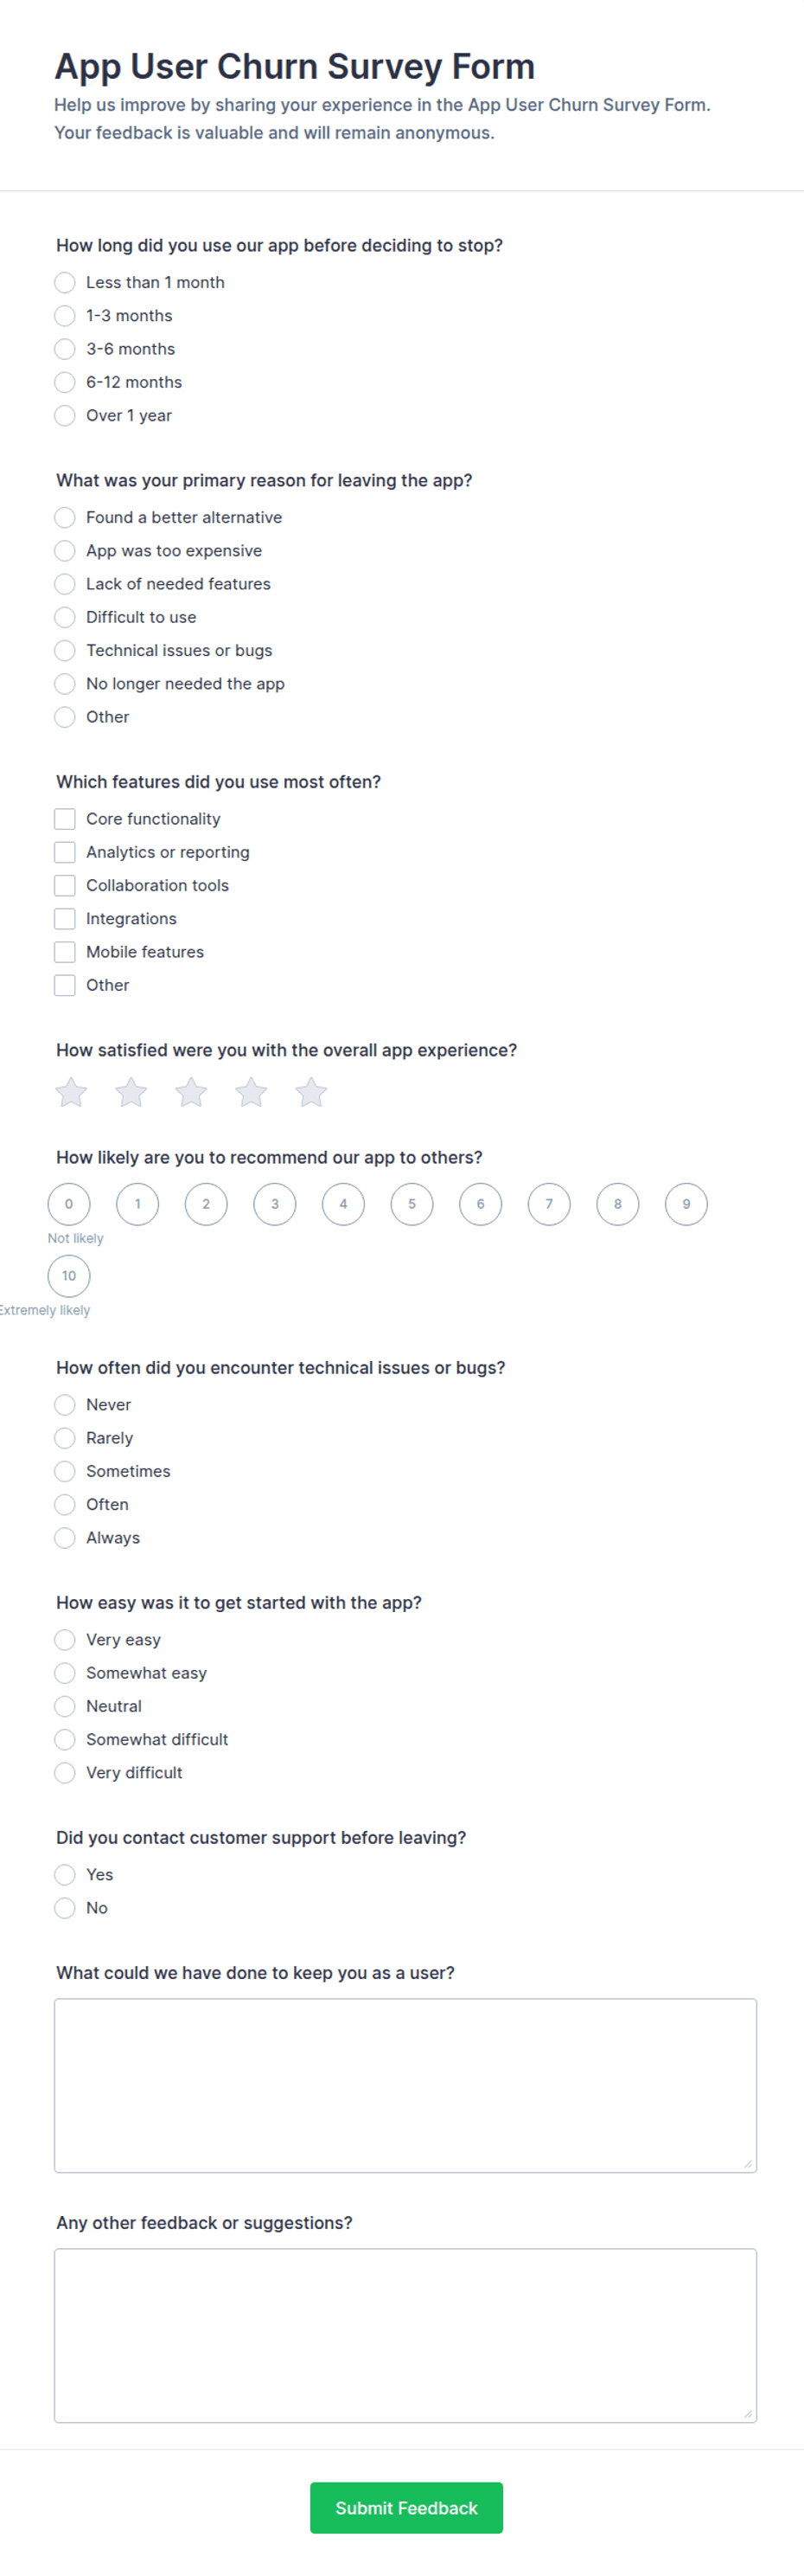
Task: Enable the Mobile features checkbox
Action: point(65,952)
